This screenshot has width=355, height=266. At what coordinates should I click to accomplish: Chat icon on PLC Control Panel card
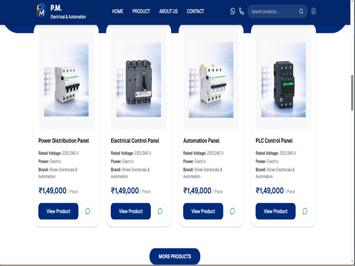click(305, 211)
